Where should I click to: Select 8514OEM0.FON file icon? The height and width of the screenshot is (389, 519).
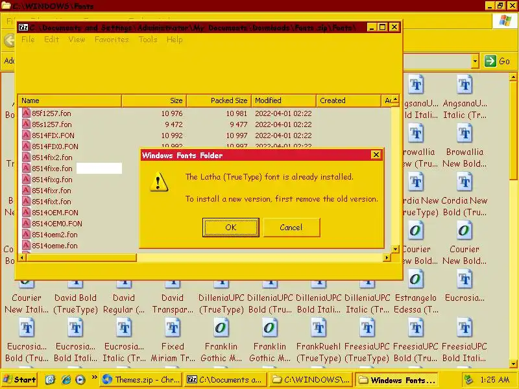(x=26, y=223)
